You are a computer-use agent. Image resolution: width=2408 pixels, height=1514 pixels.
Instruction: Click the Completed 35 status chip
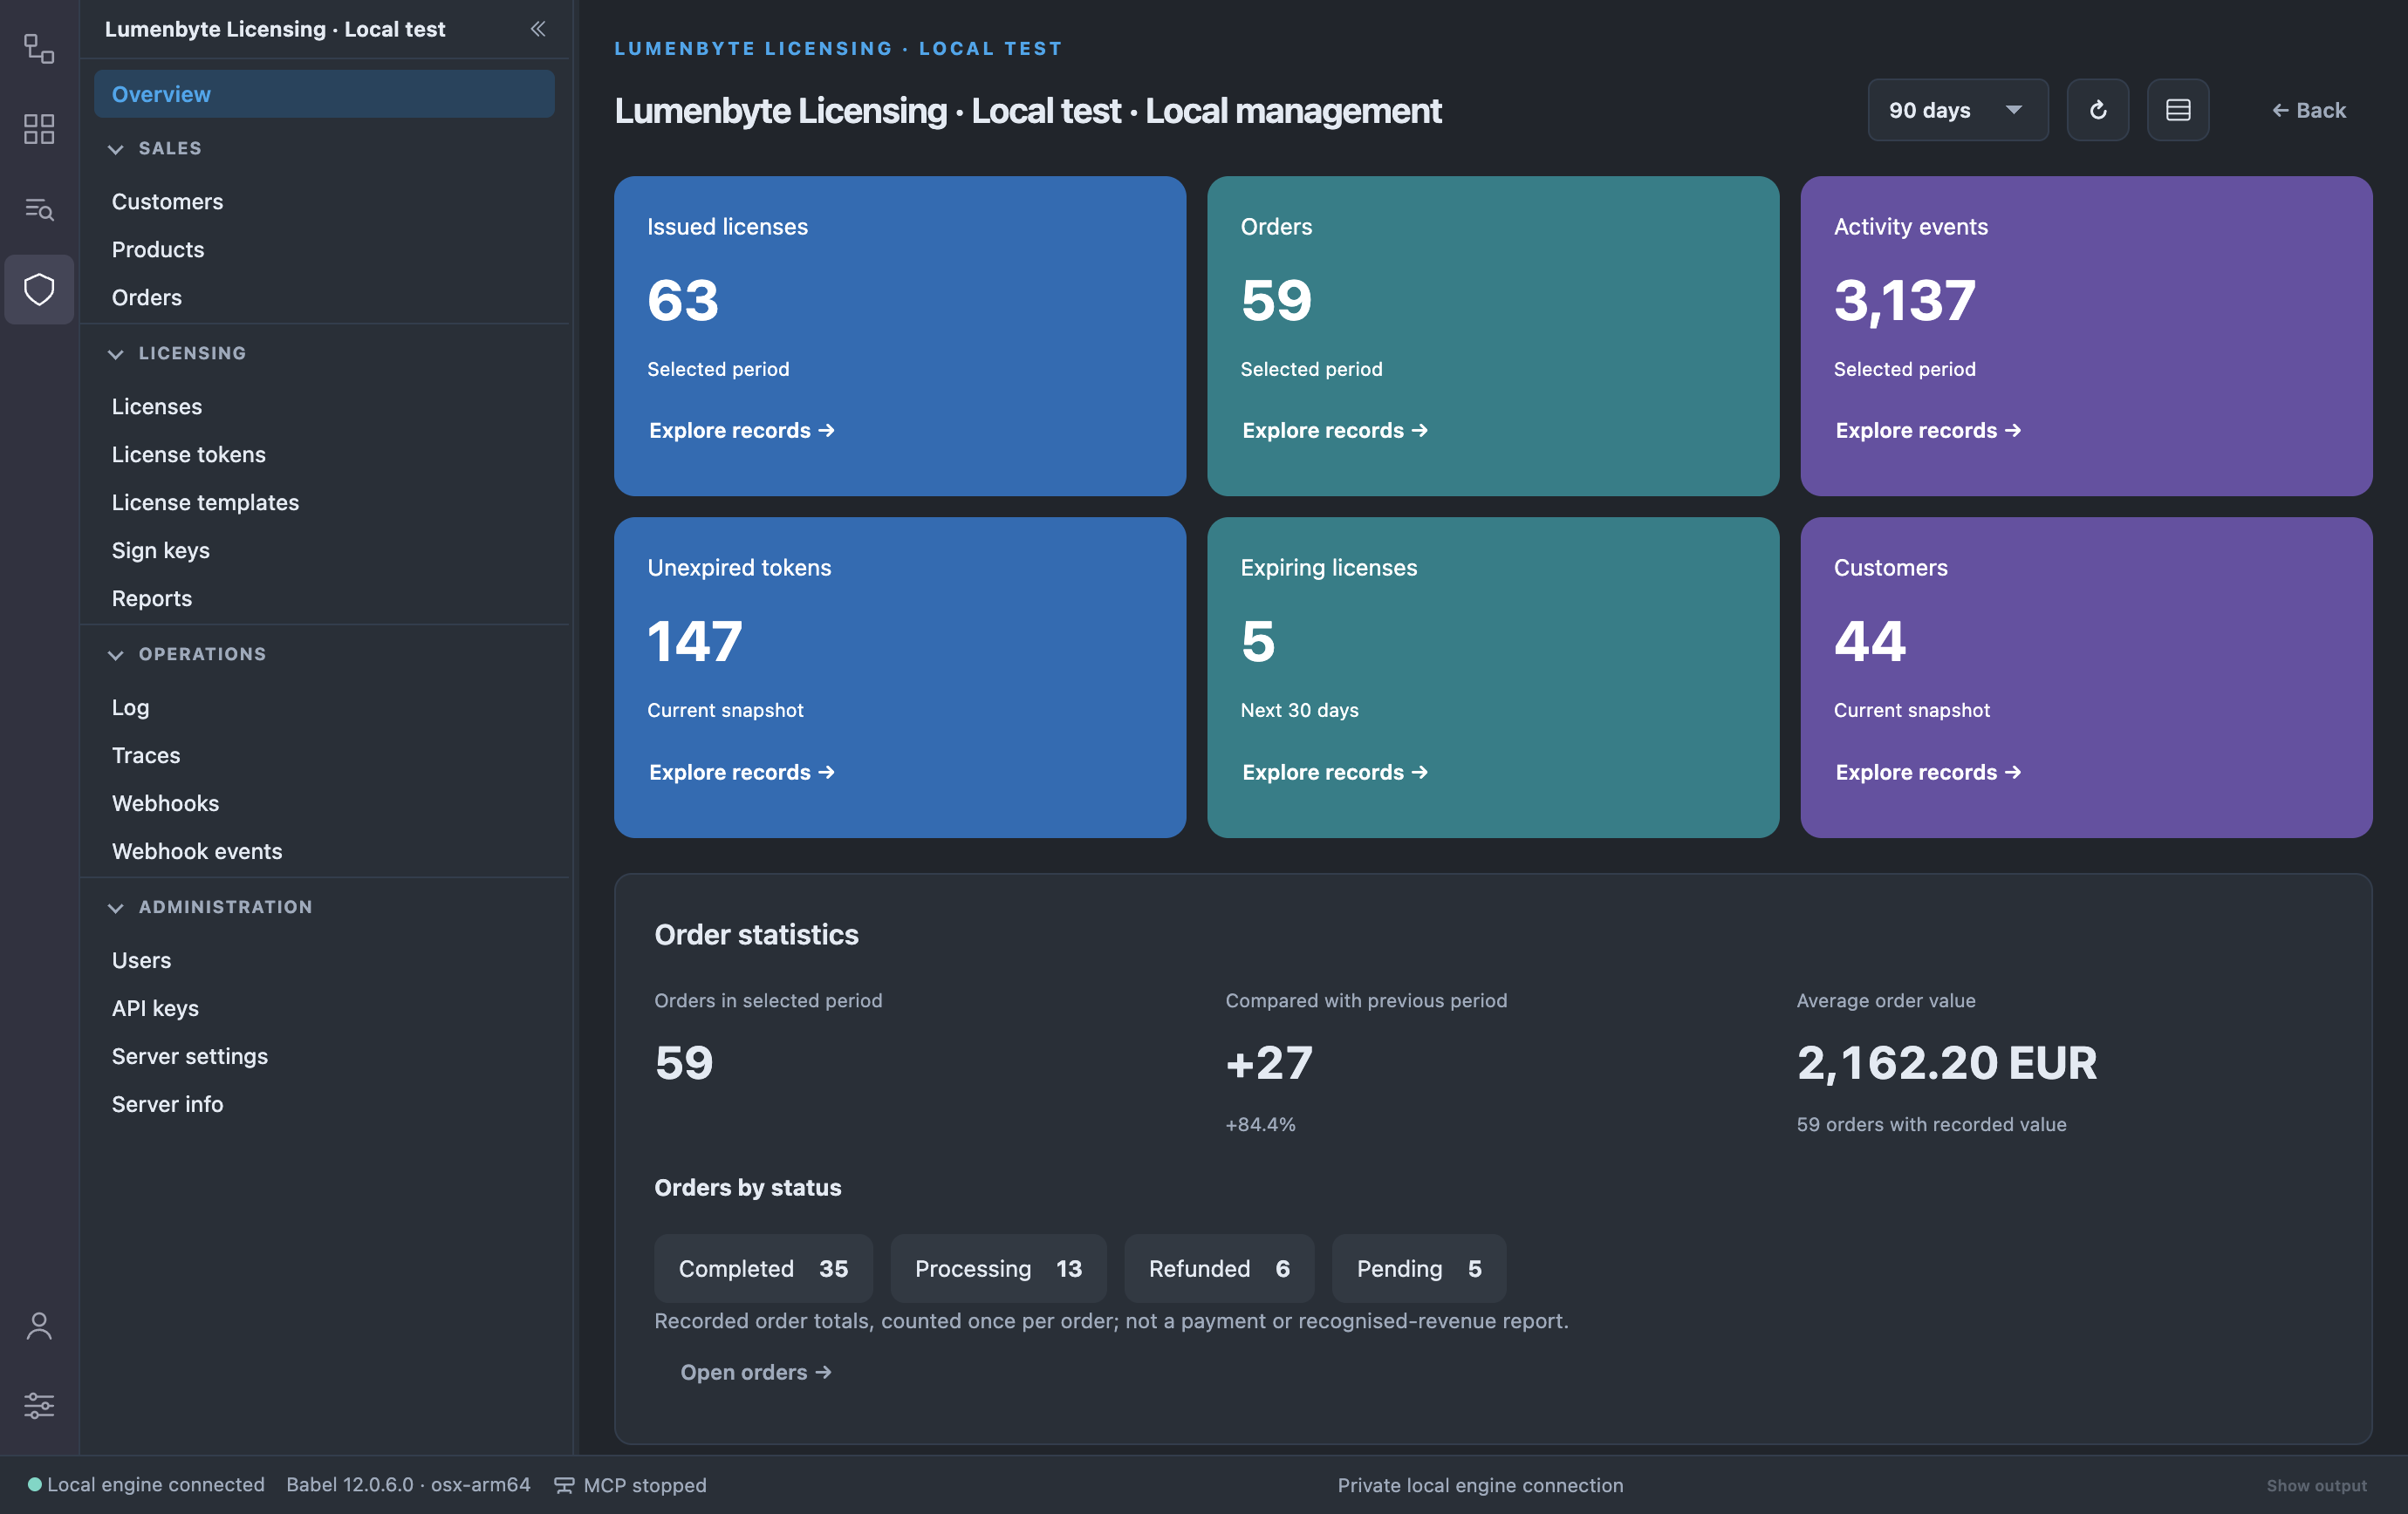[x=763, y=1268]
